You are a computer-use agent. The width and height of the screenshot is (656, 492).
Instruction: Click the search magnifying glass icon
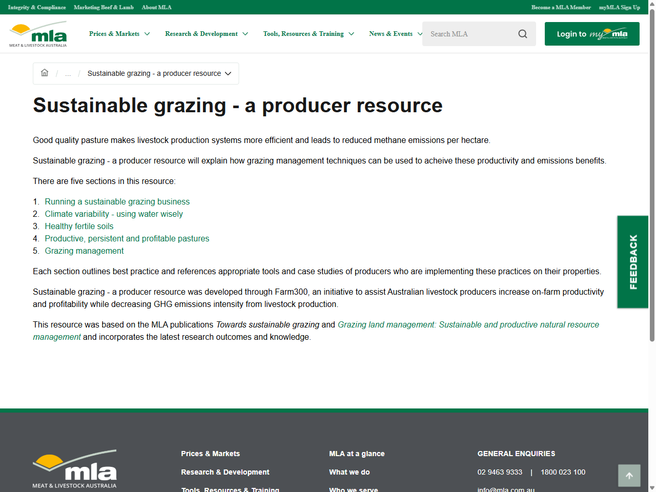(522, 34)
